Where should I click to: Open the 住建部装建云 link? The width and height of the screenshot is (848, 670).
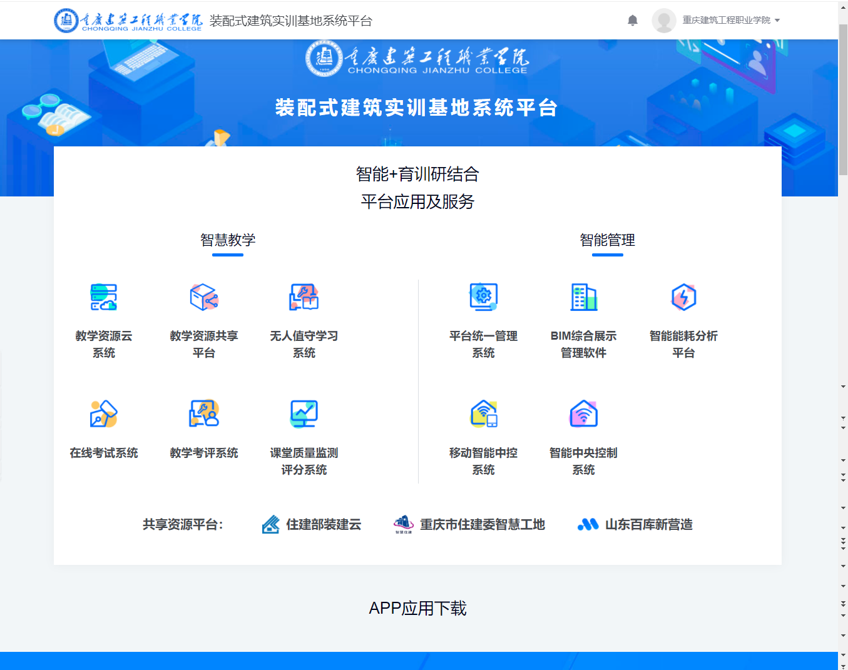312,524
